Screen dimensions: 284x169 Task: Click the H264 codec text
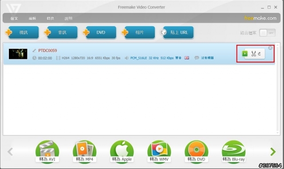(65, 58)
